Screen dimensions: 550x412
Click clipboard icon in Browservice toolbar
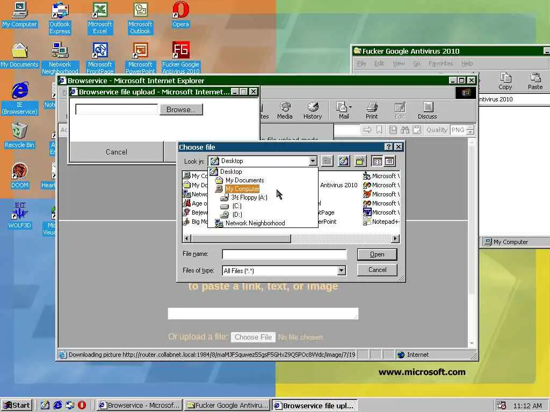click(417, 130)
